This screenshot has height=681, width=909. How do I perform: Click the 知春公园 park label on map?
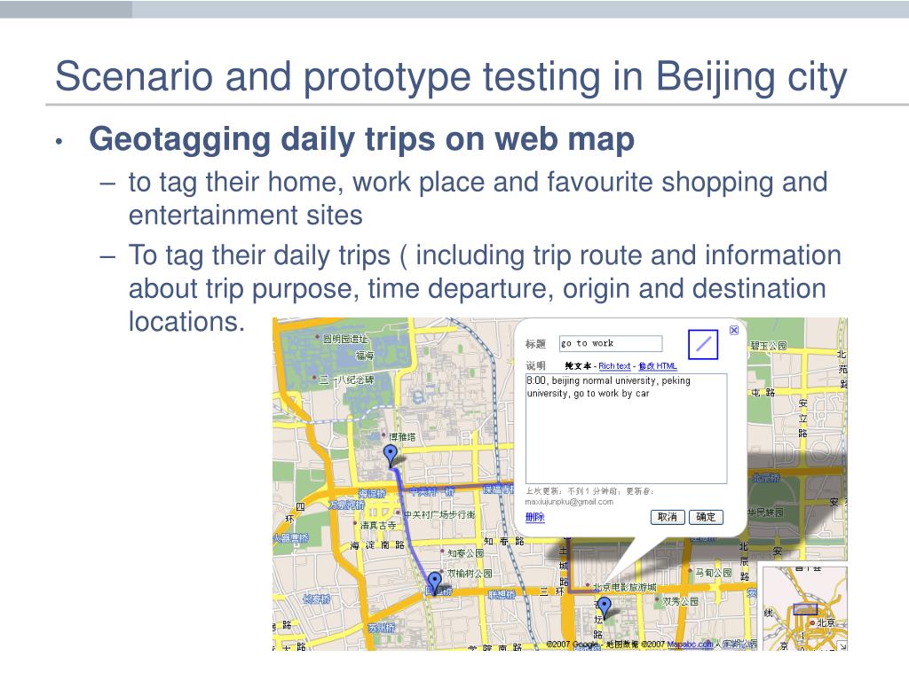coord(465,553)
